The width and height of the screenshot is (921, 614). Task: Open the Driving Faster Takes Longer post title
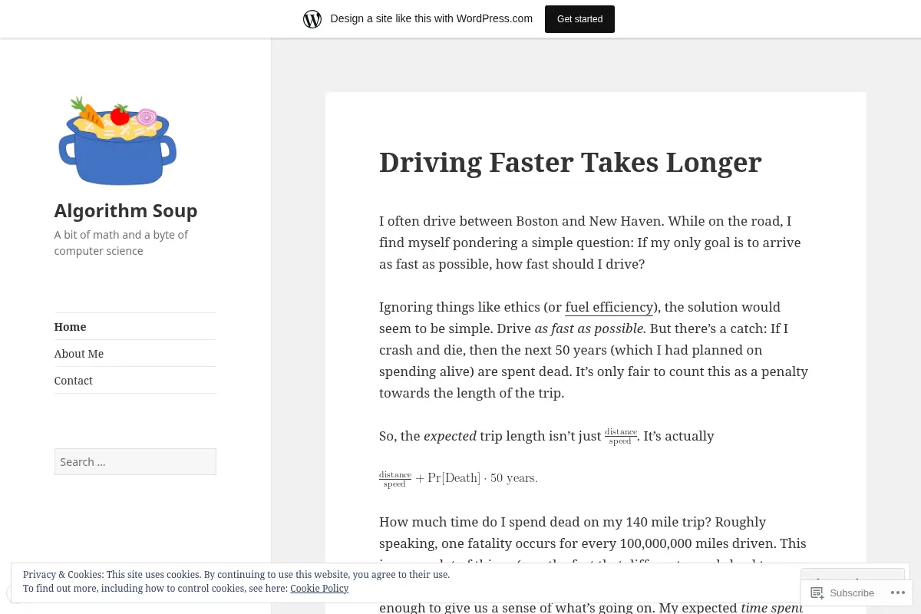tap(570, 162)
